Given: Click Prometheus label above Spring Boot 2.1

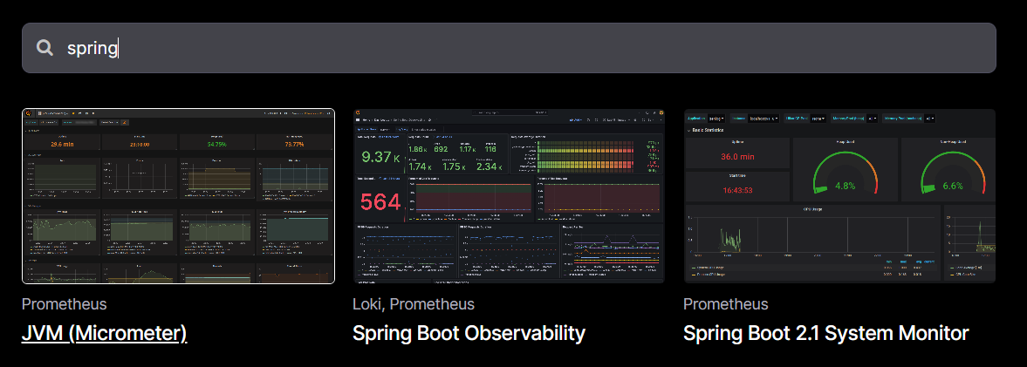Looking at the screenshot, I should point(726,304).
